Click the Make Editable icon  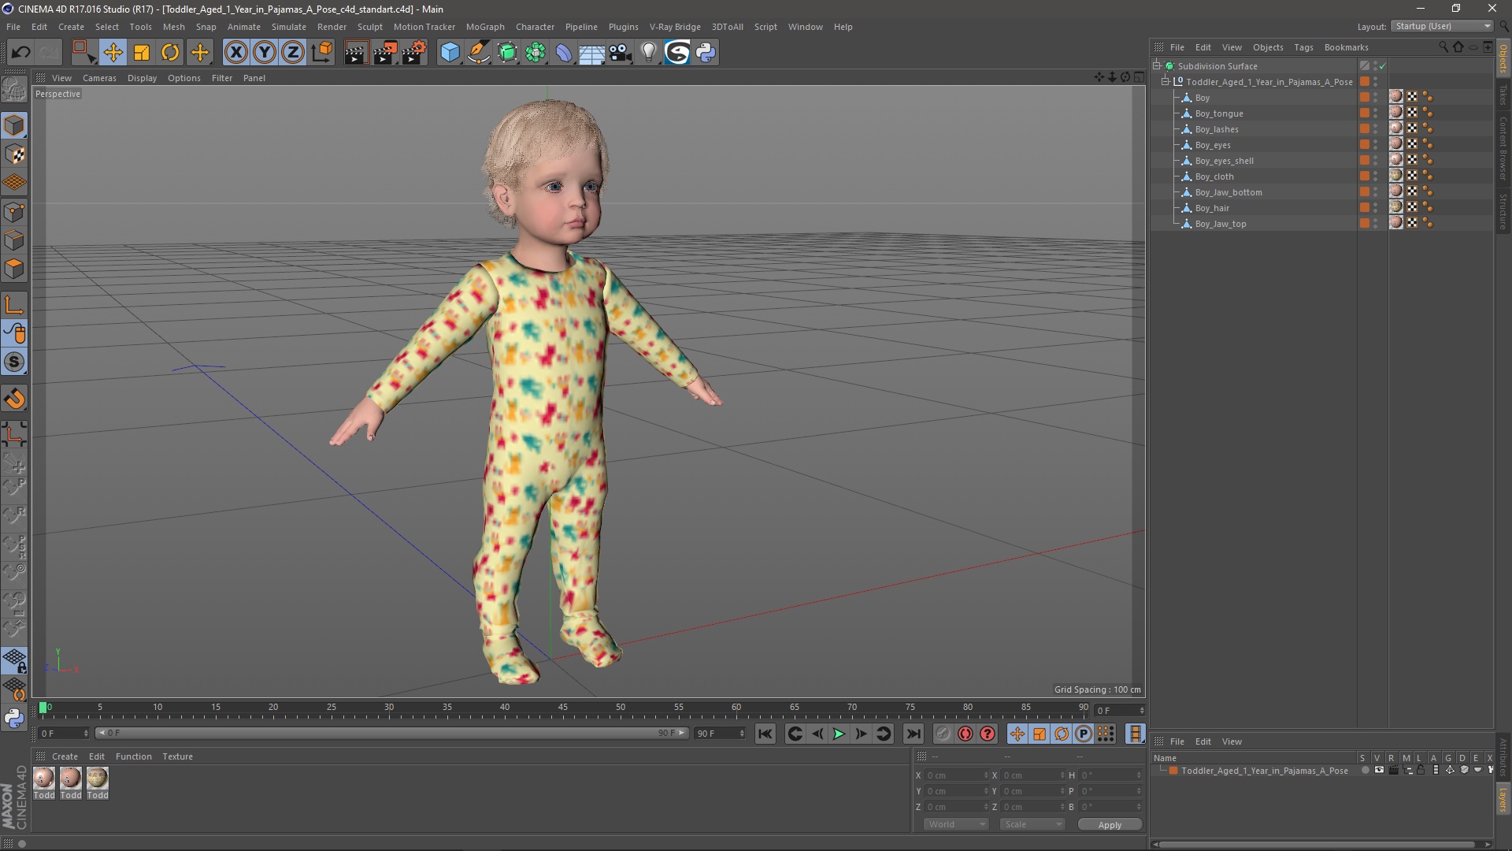click(14, 89)
